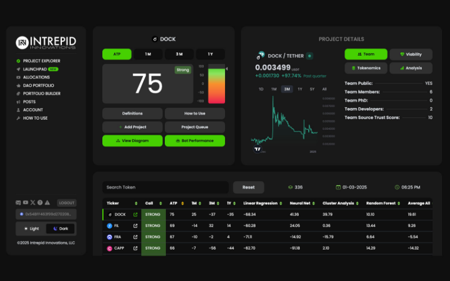Screen dimensions: 450x281
Task: Click the FRA coin logo in table
Action: (109, 237)
